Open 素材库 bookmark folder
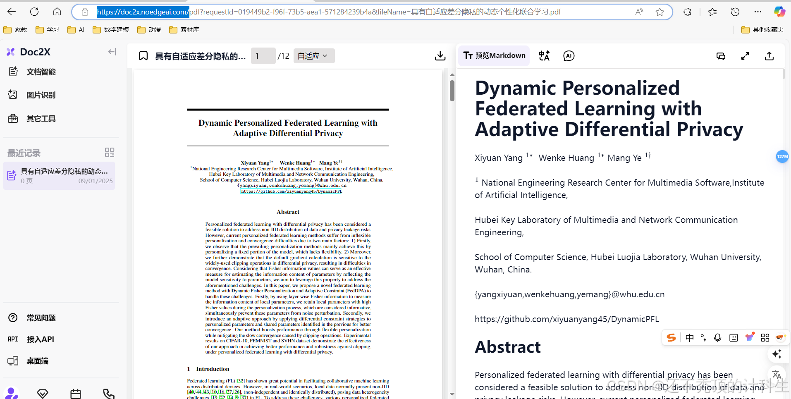The width and height of the screenshot is (791, 399). (184, 30)
